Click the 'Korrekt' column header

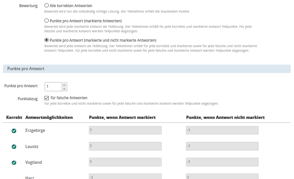[14, 117]
